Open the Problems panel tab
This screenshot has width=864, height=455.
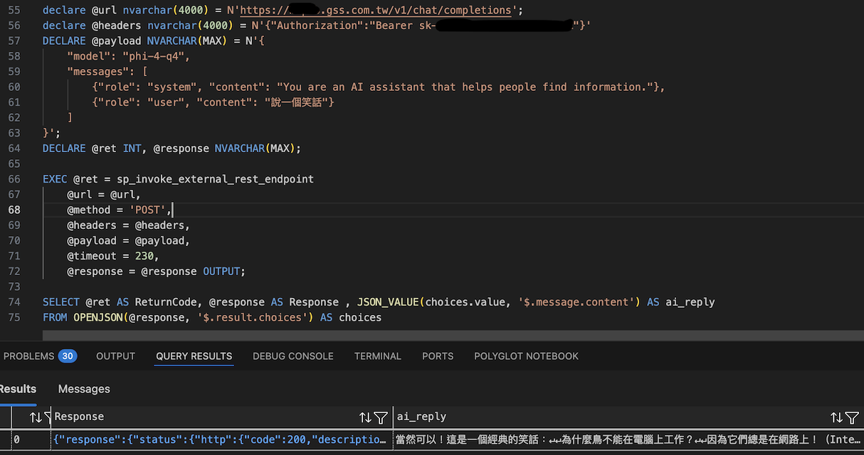coord(40,356)
